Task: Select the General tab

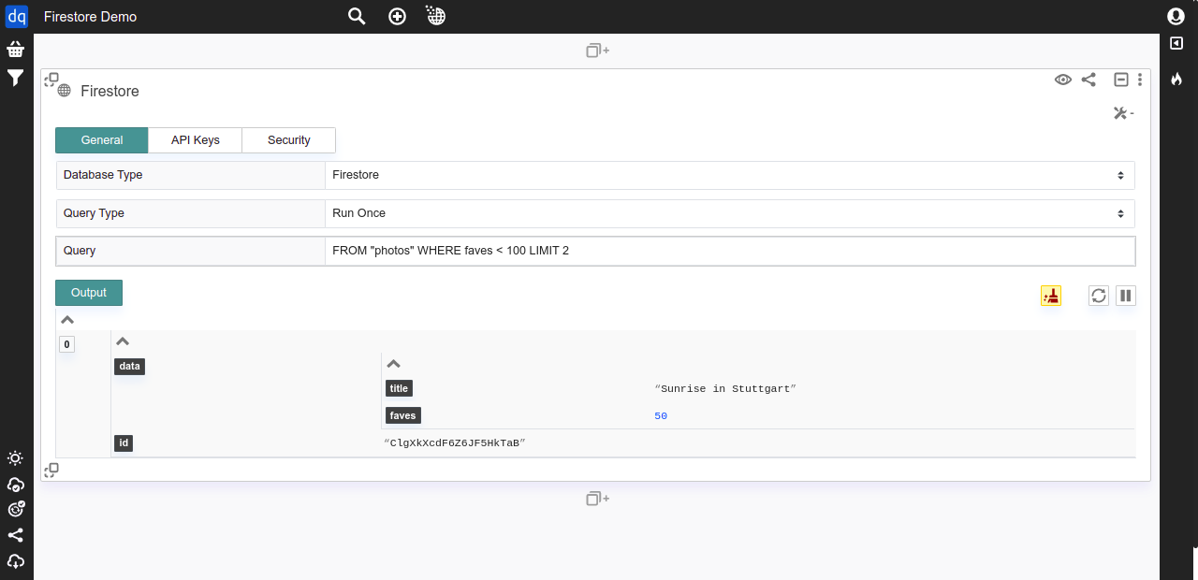Action: 102,140
